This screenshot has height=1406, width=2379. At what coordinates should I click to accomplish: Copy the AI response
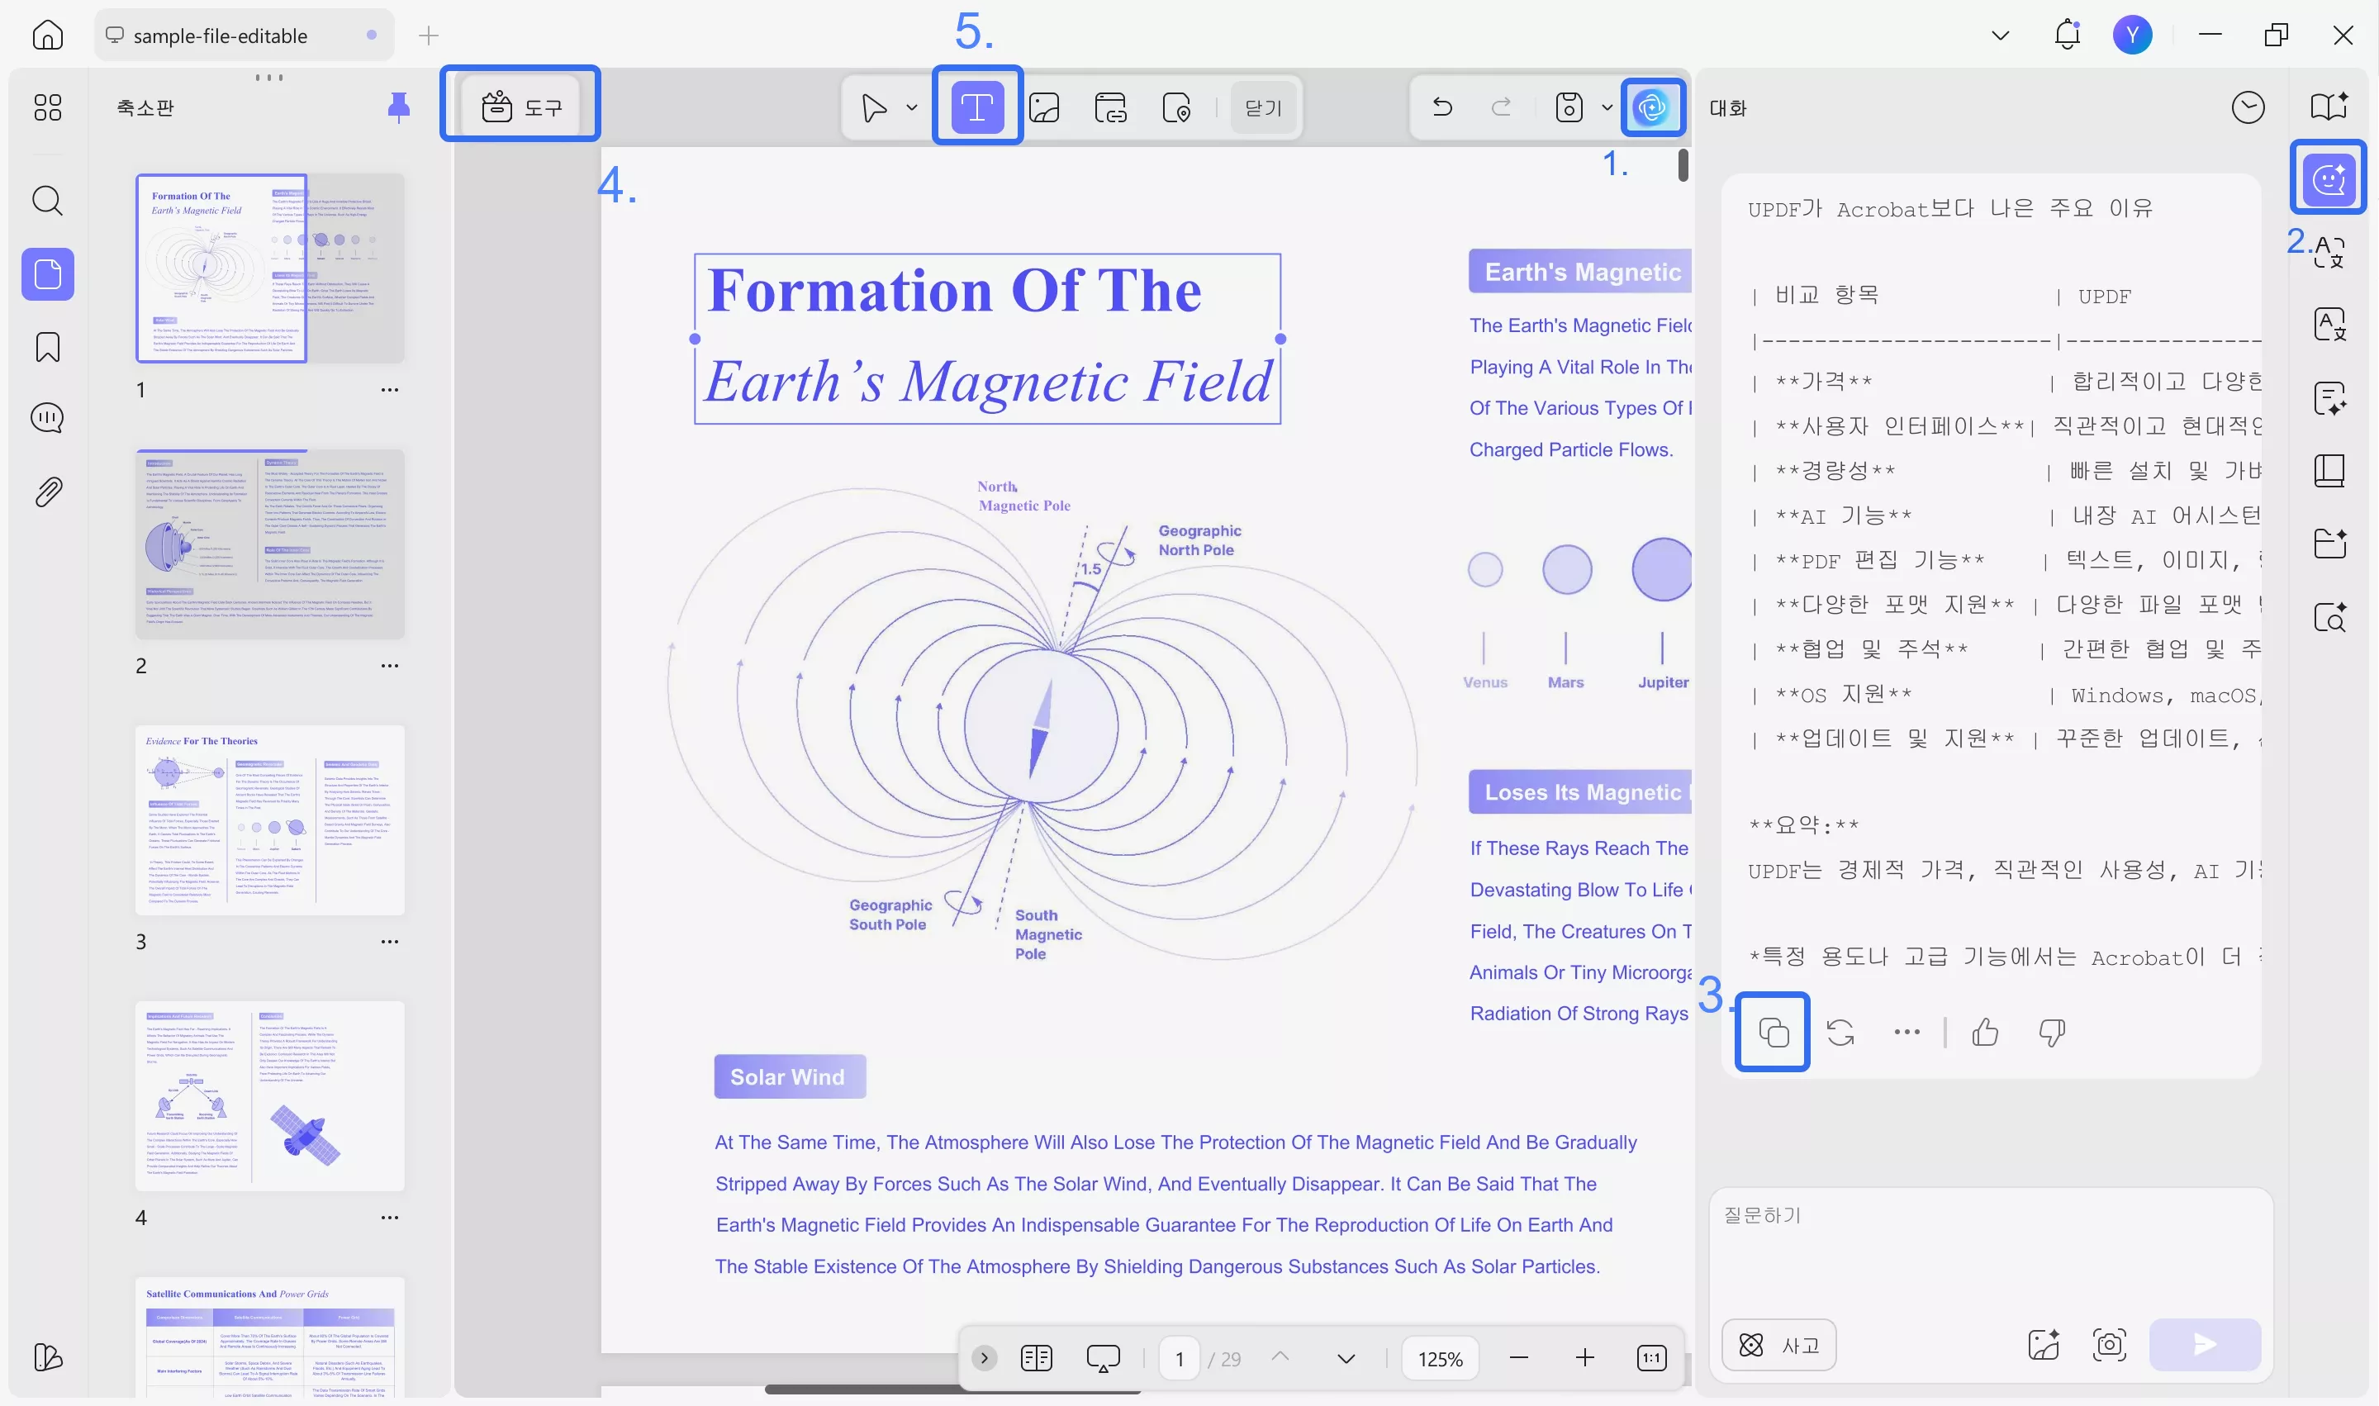(1772, 1032)
